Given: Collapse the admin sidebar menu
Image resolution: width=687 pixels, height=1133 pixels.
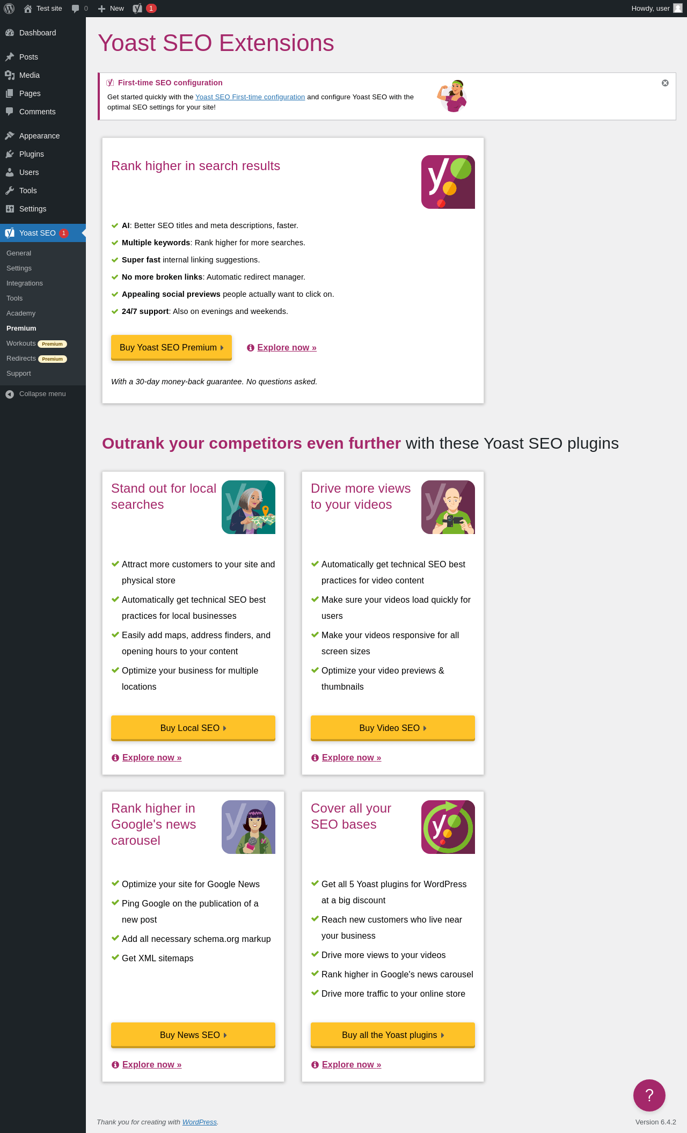Looking at the screenshot, I should pyautogui.click(x=43, y=394).
